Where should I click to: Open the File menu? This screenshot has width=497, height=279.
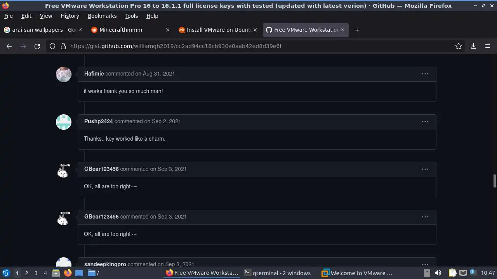[x=8, y=16]
